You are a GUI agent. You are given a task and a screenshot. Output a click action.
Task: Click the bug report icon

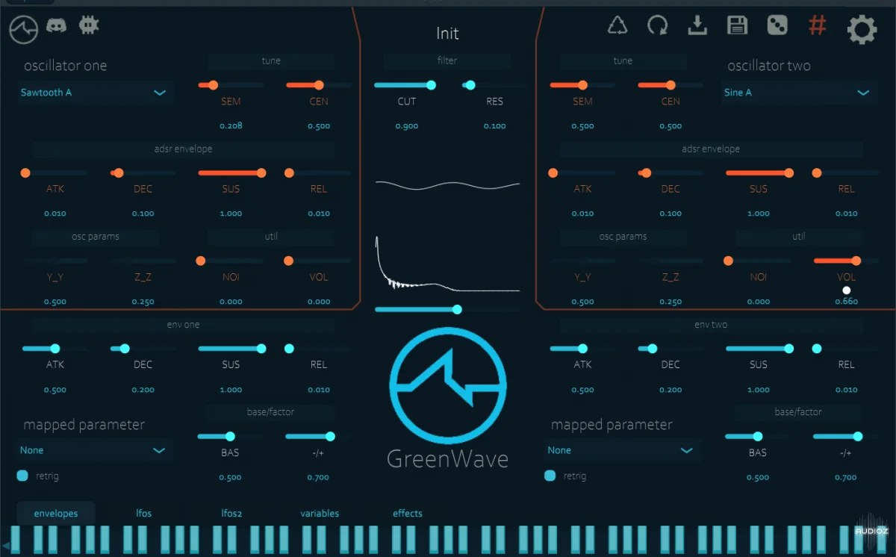pyautogui.click(x=89, y=25)
